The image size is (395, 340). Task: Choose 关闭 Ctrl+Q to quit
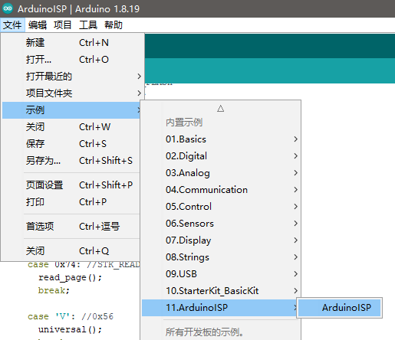pos(71,251)
